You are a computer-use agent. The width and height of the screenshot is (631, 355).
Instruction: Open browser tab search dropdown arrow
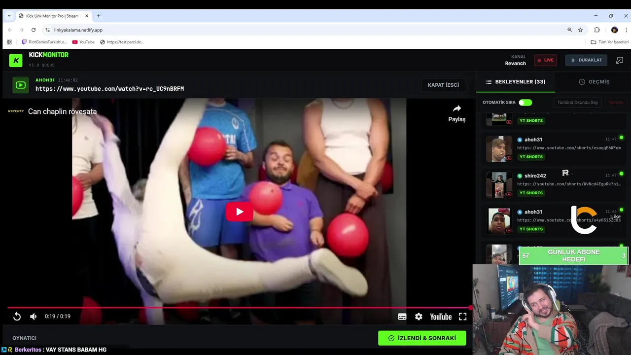tap(9, 16)
